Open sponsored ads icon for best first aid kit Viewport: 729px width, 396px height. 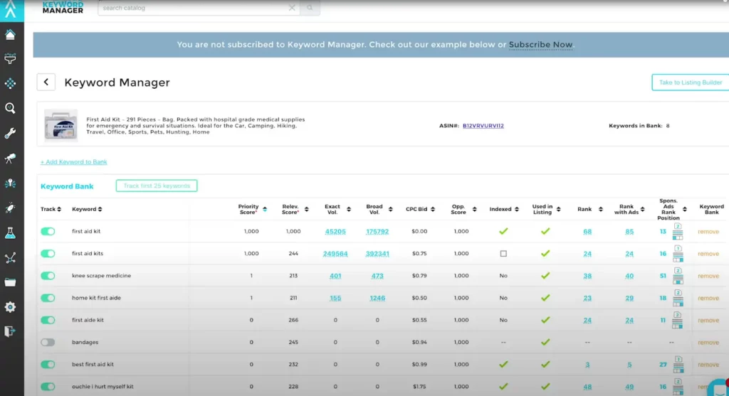point(678,365)
